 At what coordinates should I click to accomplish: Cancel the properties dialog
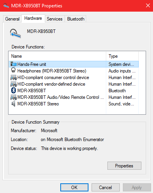(105, 187)
